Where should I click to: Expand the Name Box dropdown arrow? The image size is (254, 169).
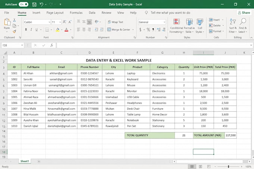[x=22, y=45]
